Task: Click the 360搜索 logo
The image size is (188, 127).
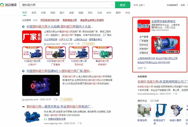Action: 8,5
